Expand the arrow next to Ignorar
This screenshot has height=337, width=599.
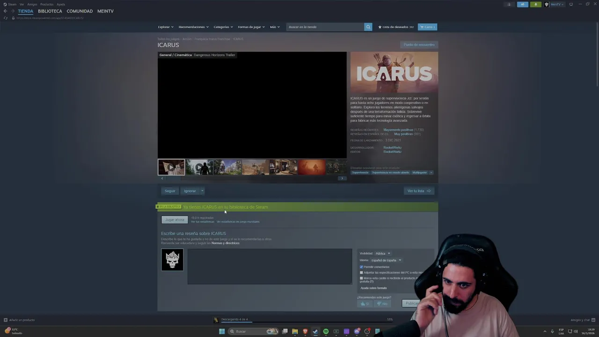coord(202,191)
